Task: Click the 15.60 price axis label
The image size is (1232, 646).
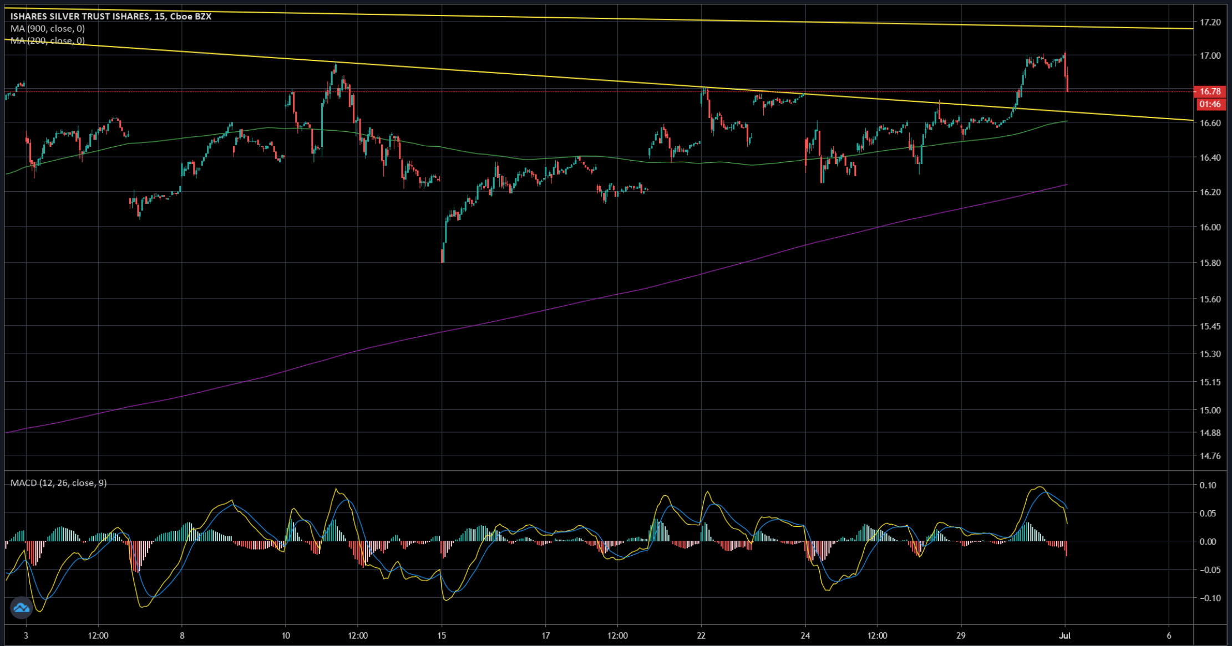Action: pyautogui.click(x=1210, y=299)
